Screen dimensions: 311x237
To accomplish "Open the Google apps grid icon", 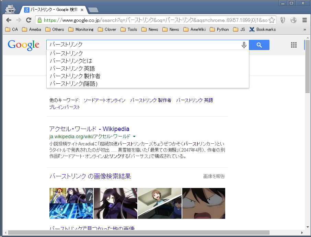I will tap(294, 45).
